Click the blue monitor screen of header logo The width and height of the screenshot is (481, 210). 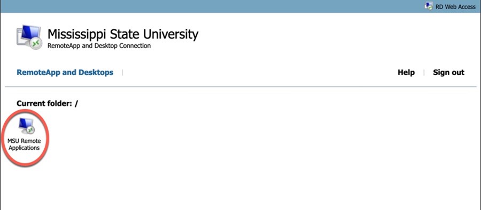[30, 33]
